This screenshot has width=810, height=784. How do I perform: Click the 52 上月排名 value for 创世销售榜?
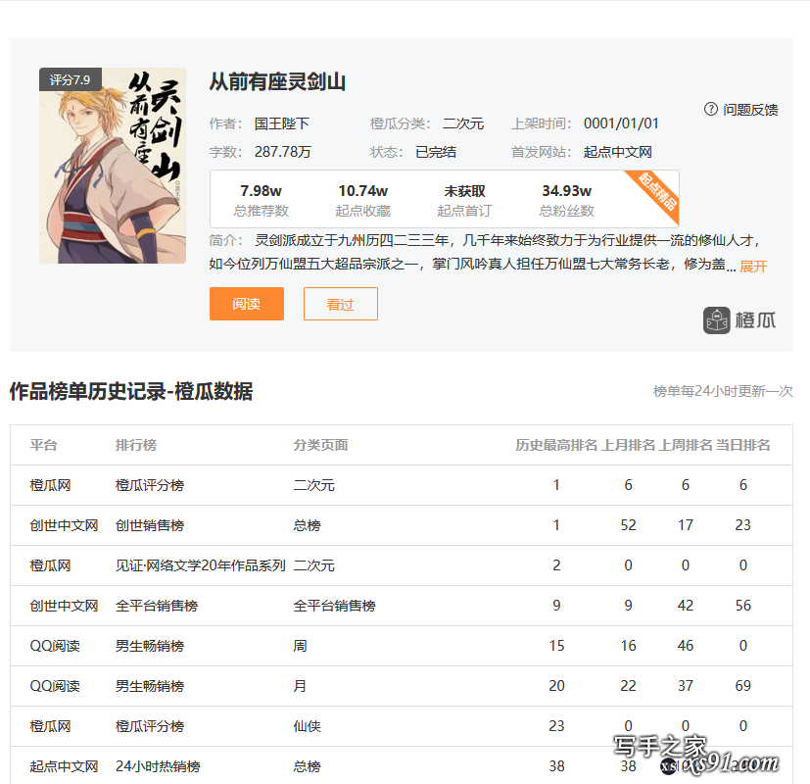tap(628, 525)
